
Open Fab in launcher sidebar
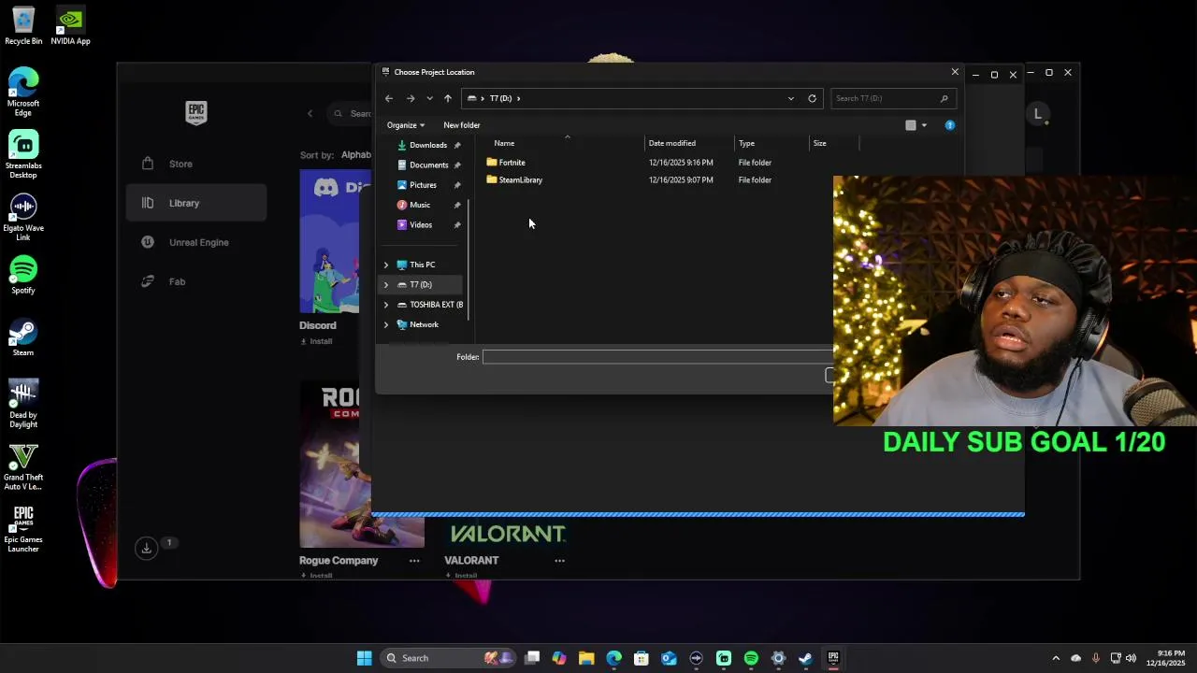click(196, 281)
